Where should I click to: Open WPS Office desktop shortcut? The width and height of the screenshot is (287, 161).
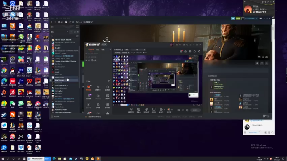click(29, 83)
